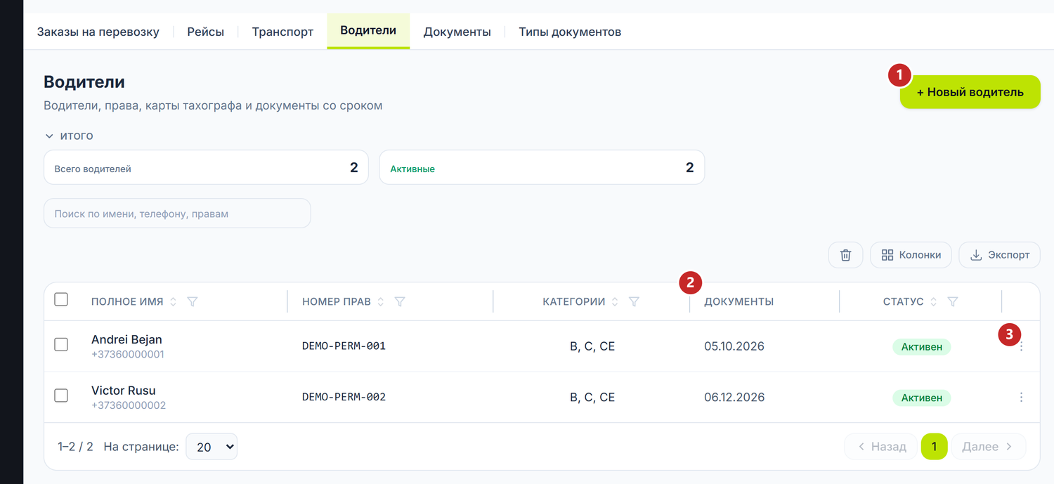
Task: Click the + Новый водитель button
Action: (x=970, y=92)
